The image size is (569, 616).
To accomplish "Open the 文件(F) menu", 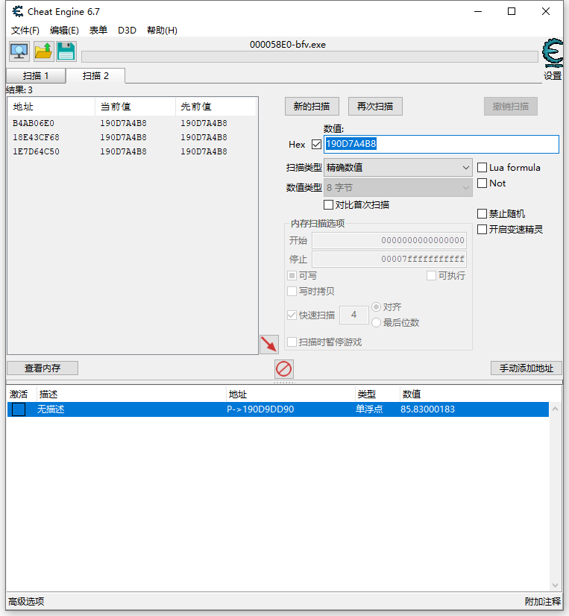I will [x=25, y=31].
